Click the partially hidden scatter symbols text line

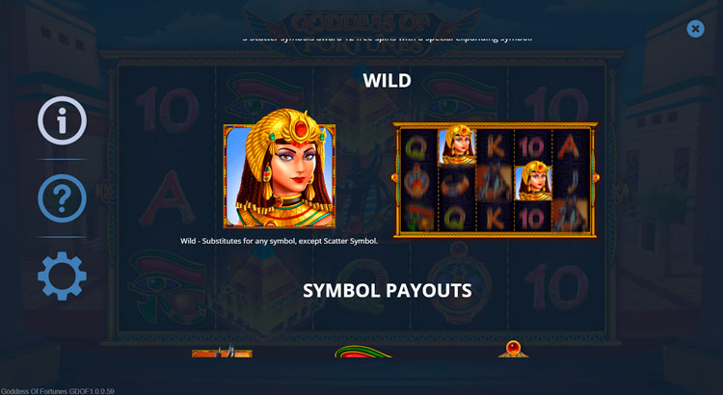click(387, 39)
